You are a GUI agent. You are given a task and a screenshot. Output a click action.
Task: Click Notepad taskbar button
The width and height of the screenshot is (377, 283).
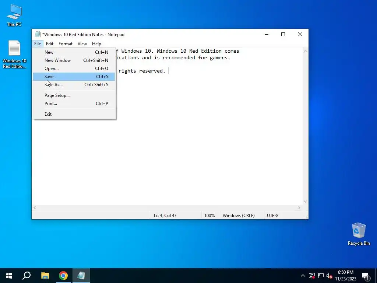tap(81, 276)
